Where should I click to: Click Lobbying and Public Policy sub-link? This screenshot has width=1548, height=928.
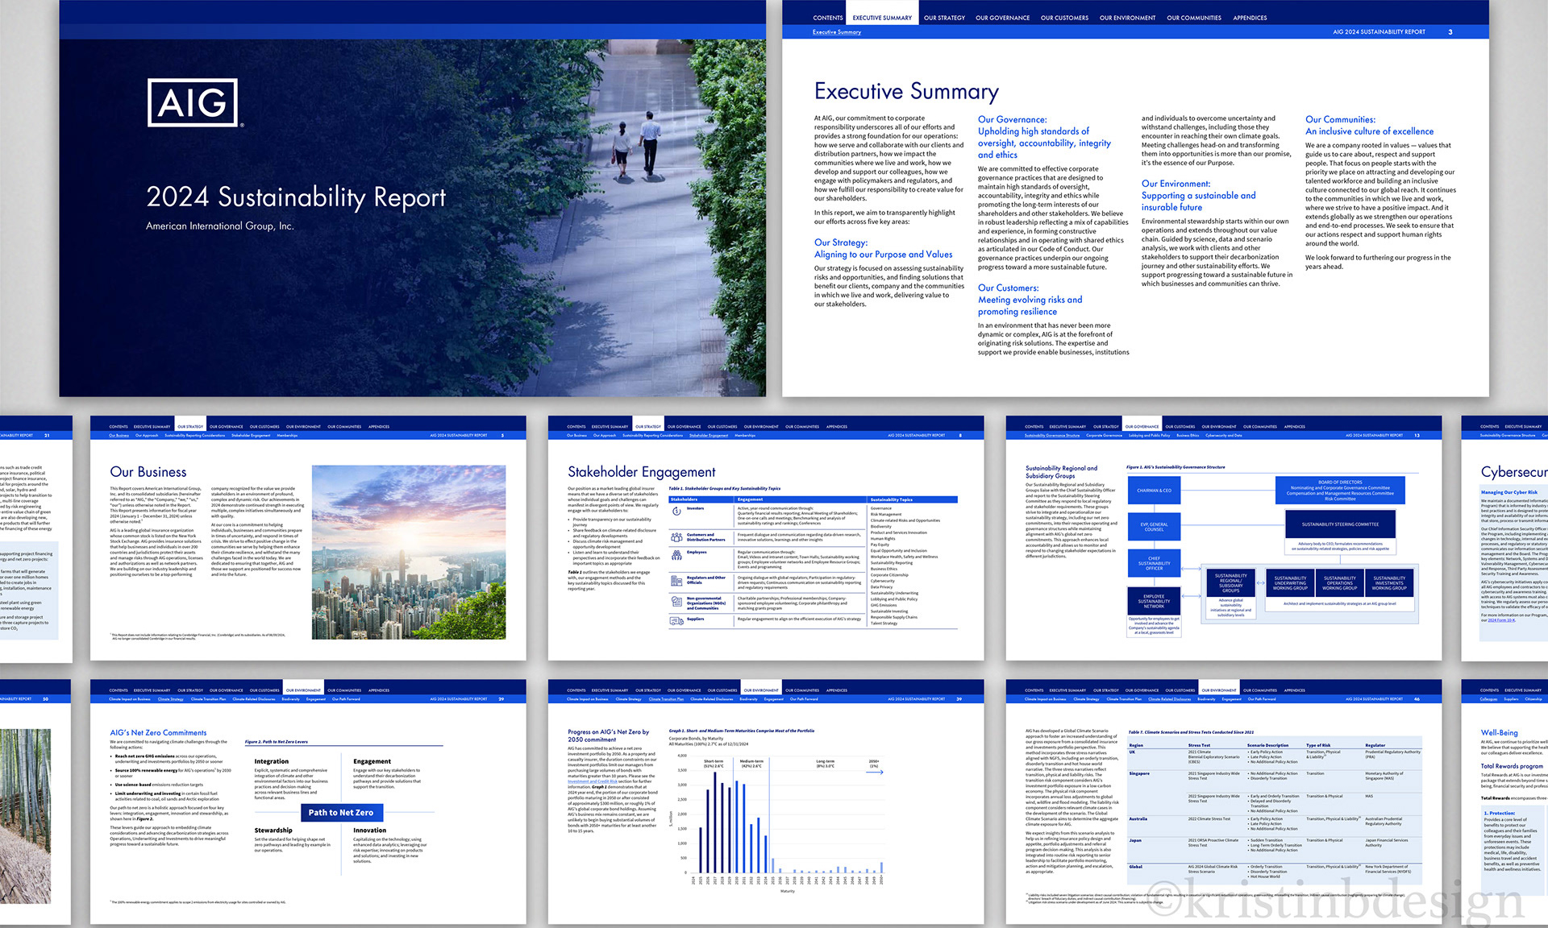[x=1149, y=436]
